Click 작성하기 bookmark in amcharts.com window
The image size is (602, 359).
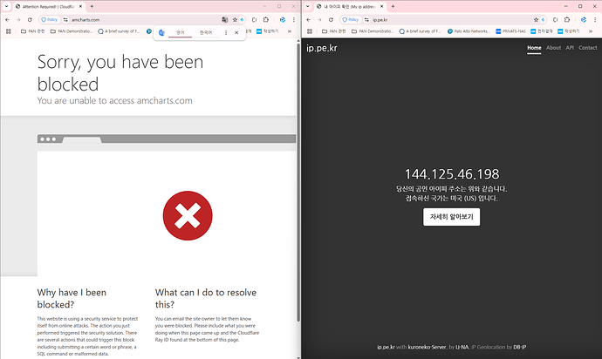point(268,31)
